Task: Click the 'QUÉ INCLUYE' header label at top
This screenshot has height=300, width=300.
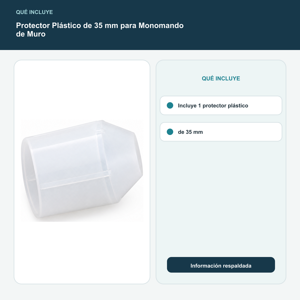Action: [x=34, y=12]
